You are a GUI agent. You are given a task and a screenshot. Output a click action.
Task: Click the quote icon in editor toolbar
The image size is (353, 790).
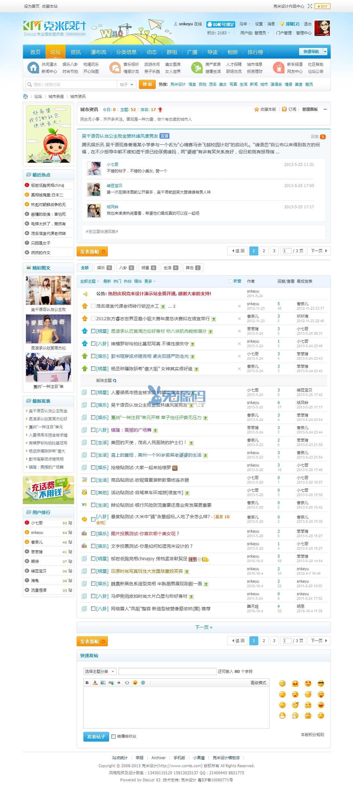click(119, 683)
